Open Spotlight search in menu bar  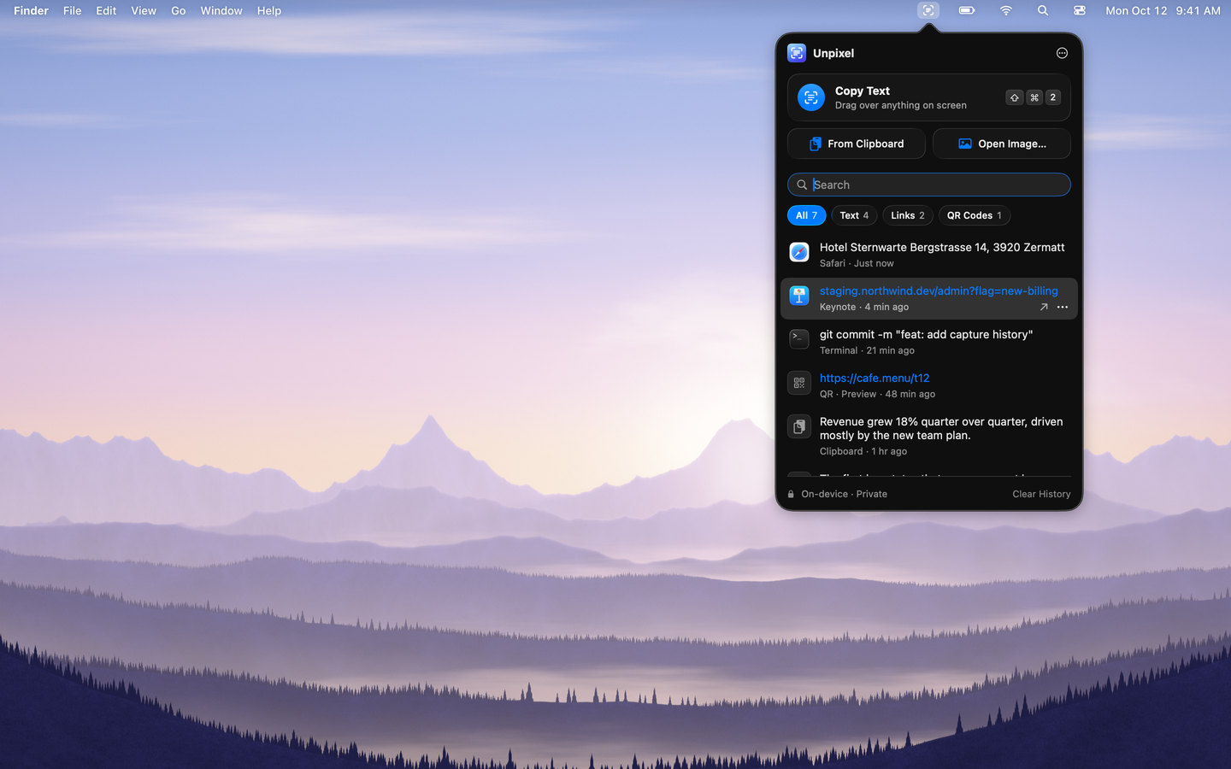click(1043, 10)
